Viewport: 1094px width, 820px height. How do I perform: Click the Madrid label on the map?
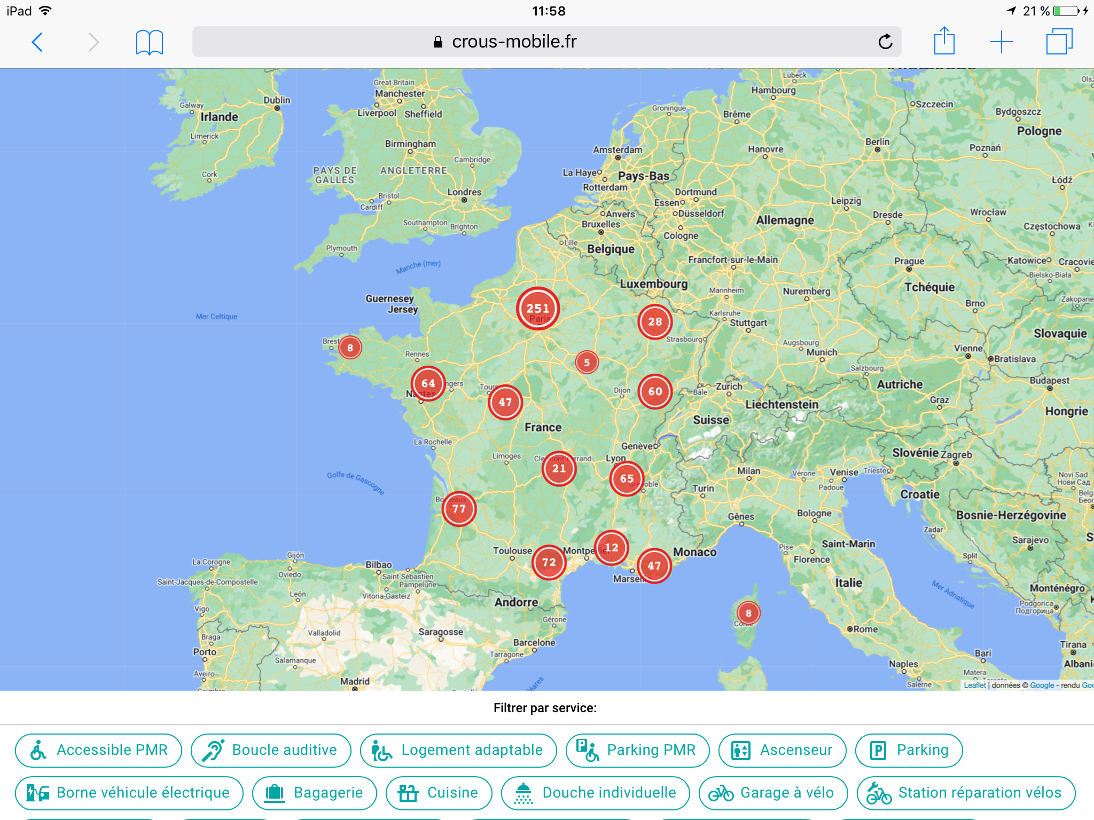pos(355,681)
